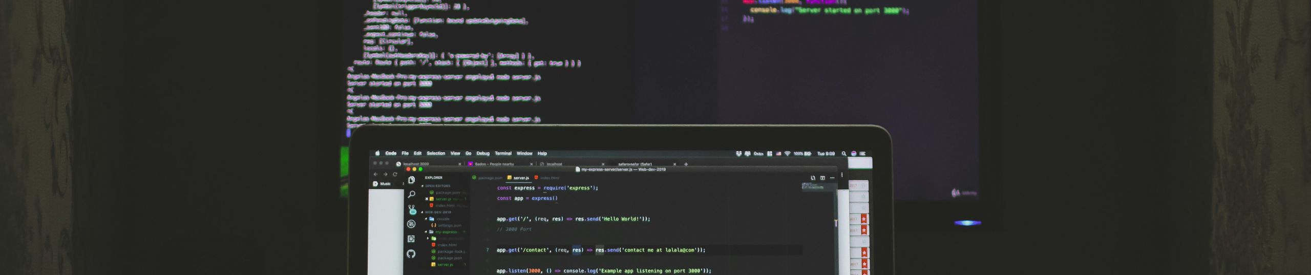Open Source Control view in activity bar

(x=412, y=209)
